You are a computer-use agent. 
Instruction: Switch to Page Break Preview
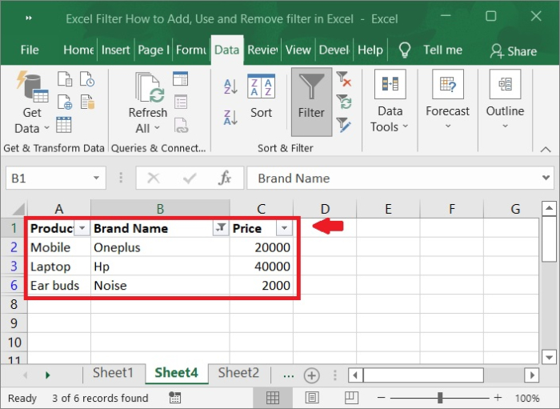tap(351, 398)
